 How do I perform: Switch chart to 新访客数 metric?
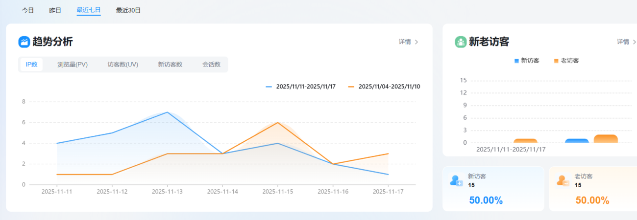(x=170, y=65)
